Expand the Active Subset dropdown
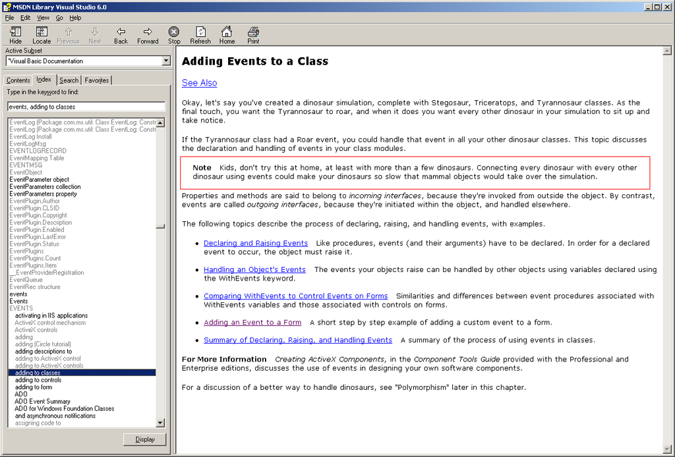Viewport: 675px width, 457px height. point(166,61)
